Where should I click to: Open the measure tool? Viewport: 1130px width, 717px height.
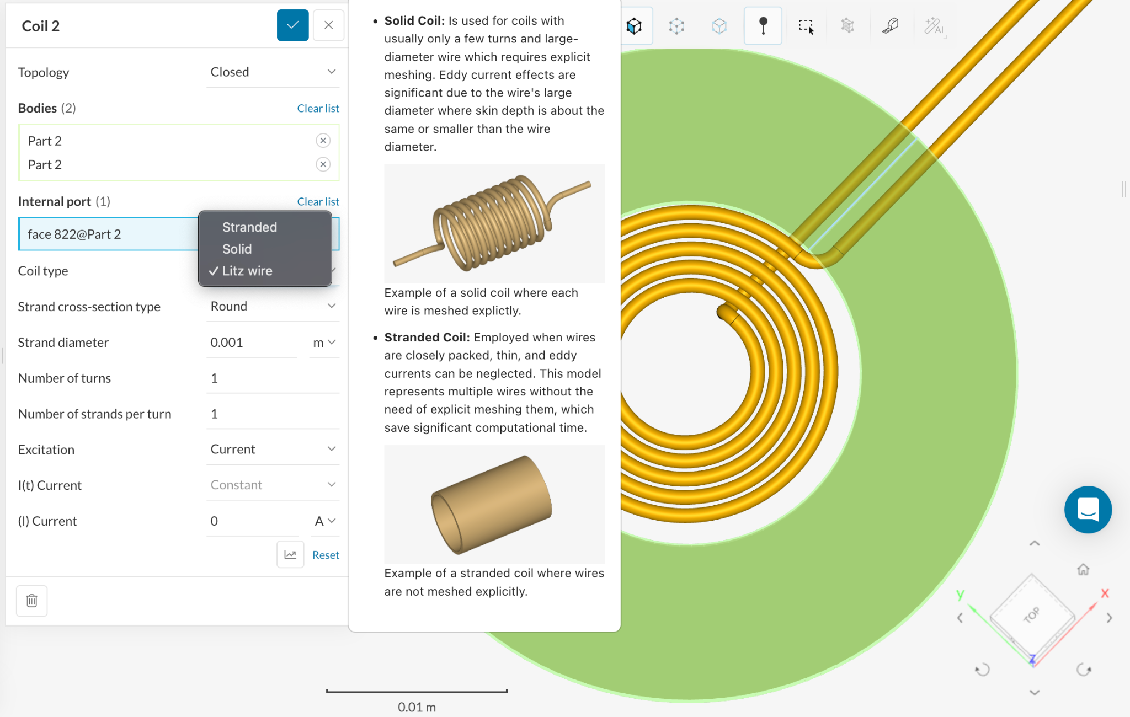click(x=890, y=25)
